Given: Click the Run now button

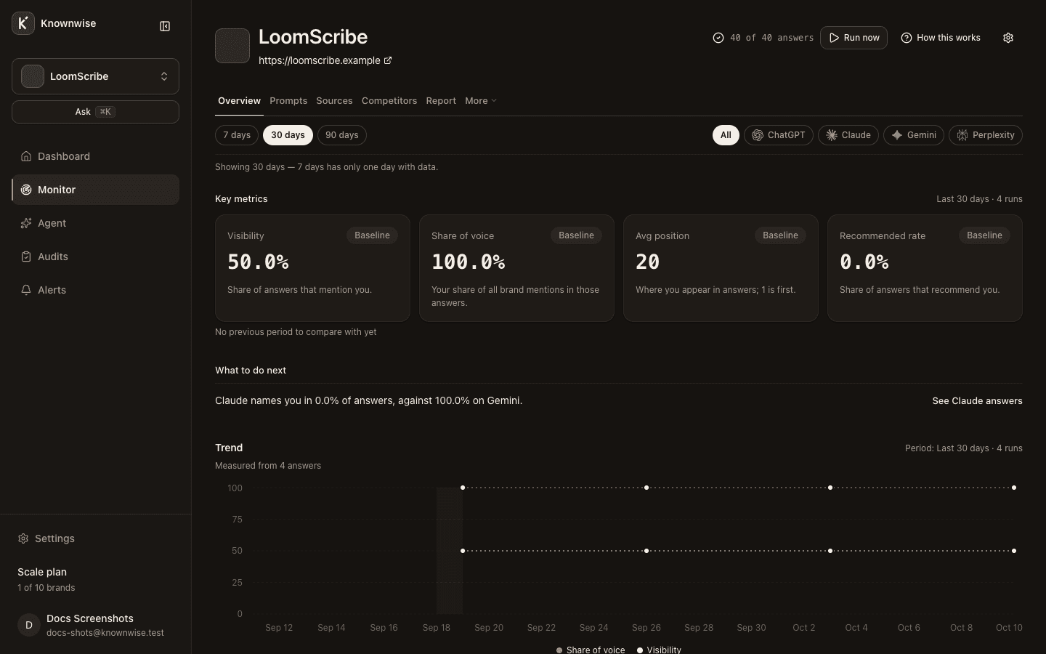Looking at the screenshot, I should pyautogui.click(x=854, y=38).
